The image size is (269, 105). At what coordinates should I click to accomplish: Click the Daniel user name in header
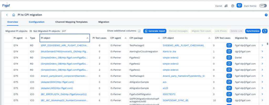point(219,6)
